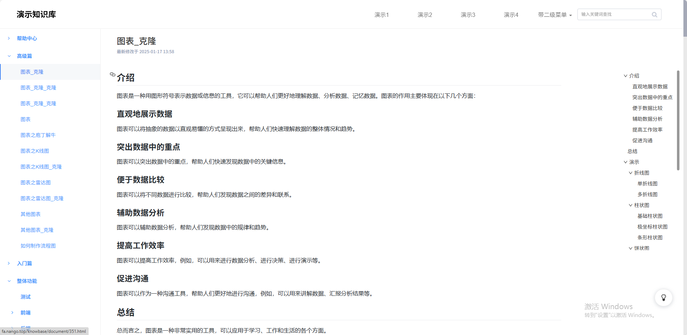Click the search magnifier icon
687x335 pixels.
pyautogui.click(x=654, y=15)
